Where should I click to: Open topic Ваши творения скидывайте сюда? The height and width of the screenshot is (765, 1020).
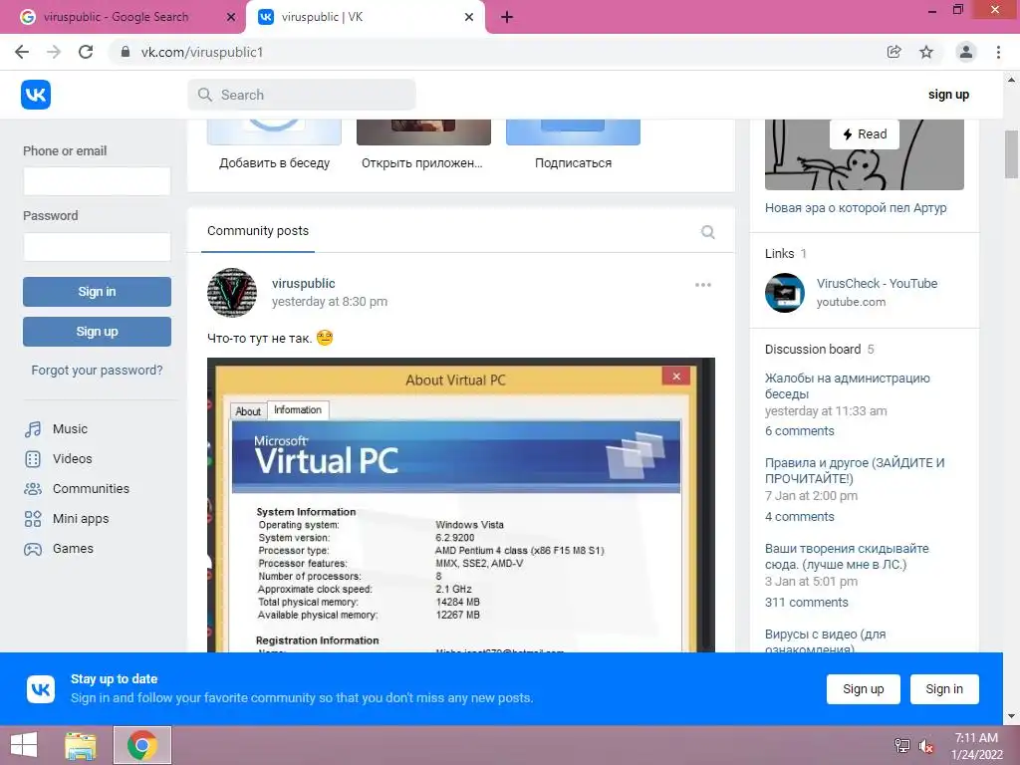847,556
